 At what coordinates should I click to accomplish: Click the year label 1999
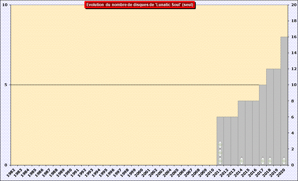click(x=131, y=172)
